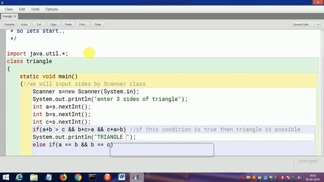This screenshot has width=324, height=182.
Task: Open the Flash taskbar icon
Action: [x=107, y=177]
